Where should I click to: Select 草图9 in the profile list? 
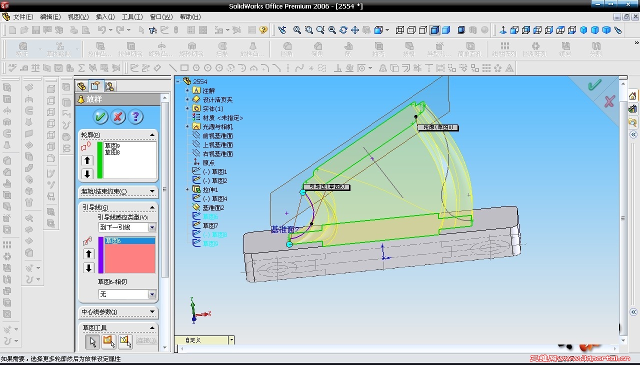[112, 145]
